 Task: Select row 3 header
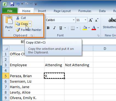[6, 65]
